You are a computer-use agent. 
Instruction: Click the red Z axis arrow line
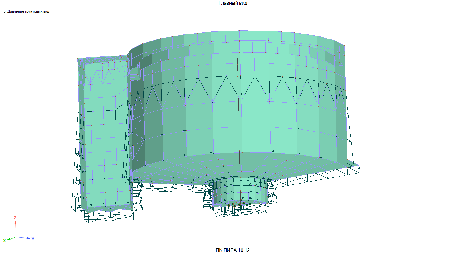pos(16,229)
